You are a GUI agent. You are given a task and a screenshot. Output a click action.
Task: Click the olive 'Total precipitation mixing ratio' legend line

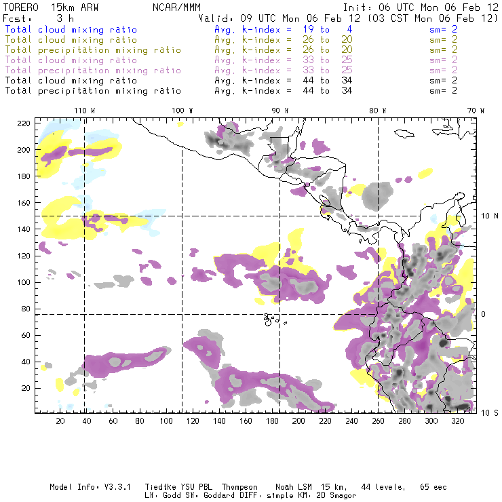(x=93, y=50)
